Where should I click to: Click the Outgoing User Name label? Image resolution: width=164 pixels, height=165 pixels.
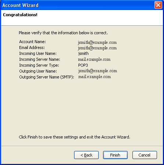38,71
